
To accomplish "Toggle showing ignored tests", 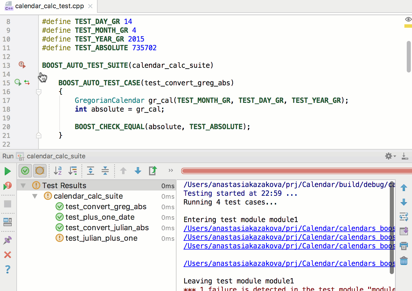I will [x=40, y=171].
